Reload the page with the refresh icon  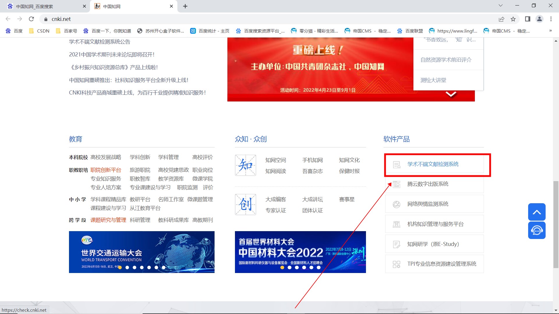point(31,19)
